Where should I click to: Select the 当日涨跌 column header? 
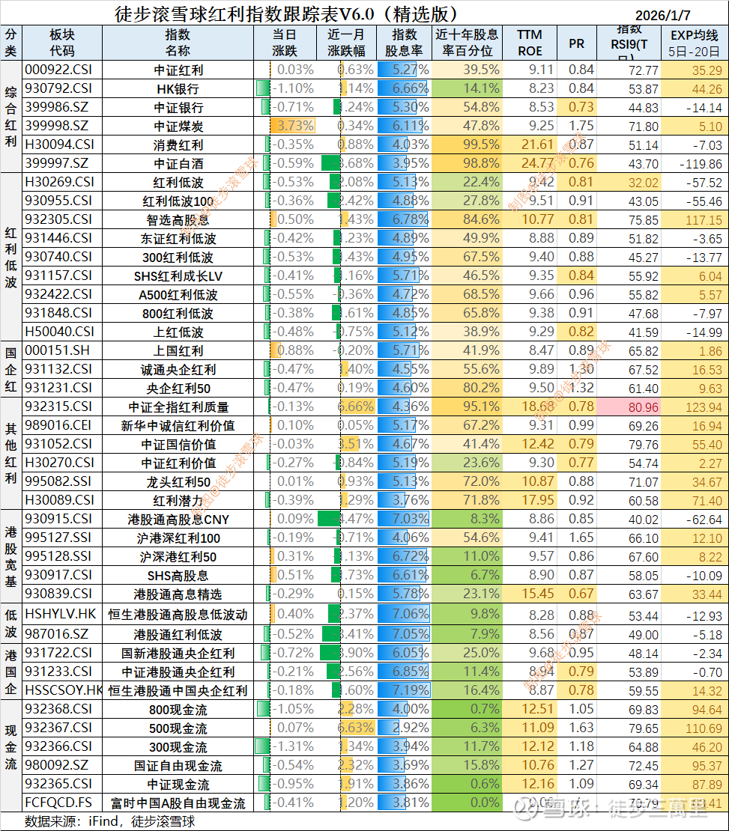coord(285,43)
